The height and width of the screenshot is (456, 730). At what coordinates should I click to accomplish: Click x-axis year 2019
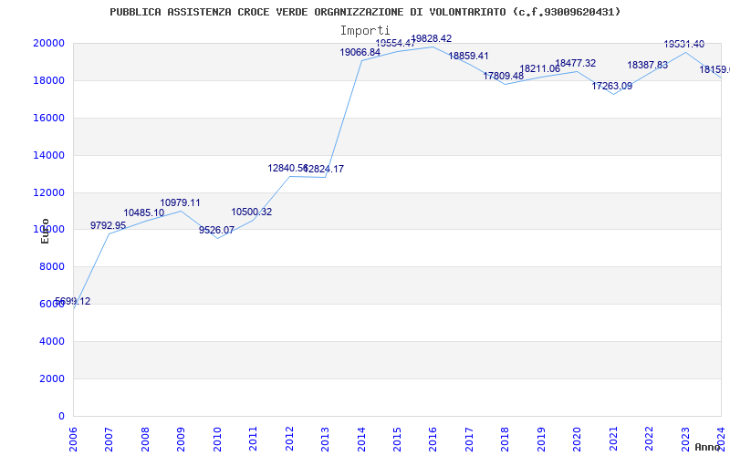pyautogui.click(x=541, y=440)
